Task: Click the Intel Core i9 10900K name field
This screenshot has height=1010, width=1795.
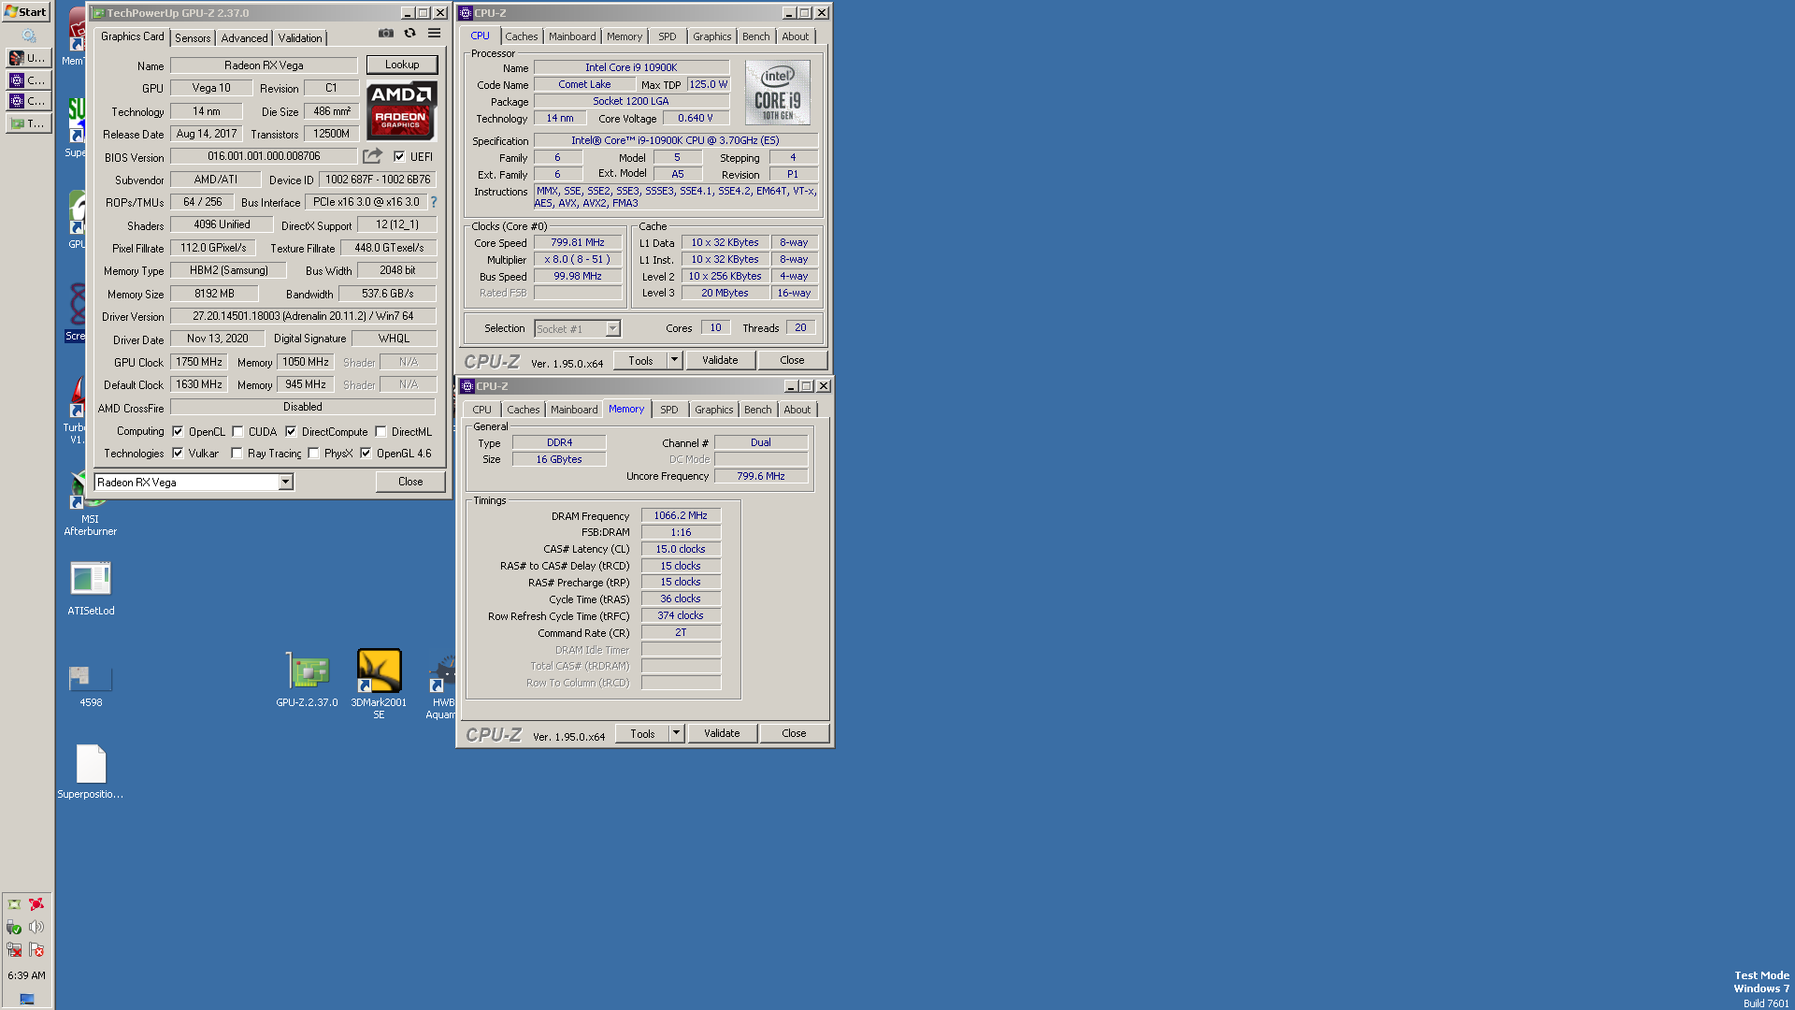Action: pos(631,67)
